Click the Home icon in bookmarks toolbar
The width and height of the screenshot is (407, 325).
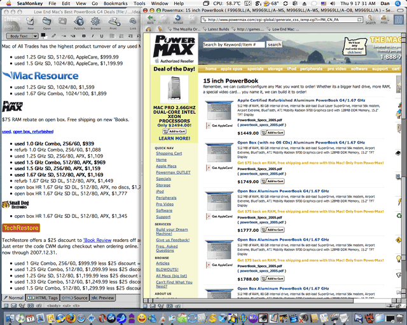pos(148,29)
